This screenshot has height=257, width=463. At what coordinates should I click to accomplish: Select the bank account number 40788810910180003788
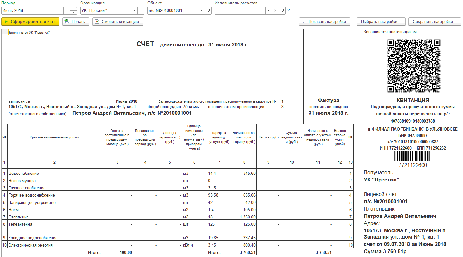[413, 121]
